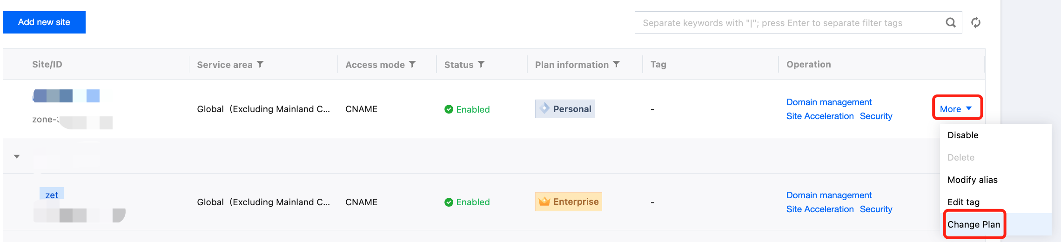Click the Status column filter icon
The width and height of the screenshot is (1061, 242).
point(481,64)
